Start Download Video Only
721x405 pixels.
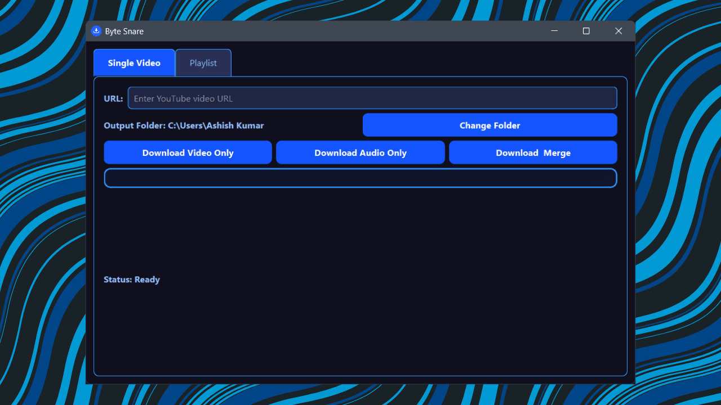pyautogui.click(x=188, y=152)
